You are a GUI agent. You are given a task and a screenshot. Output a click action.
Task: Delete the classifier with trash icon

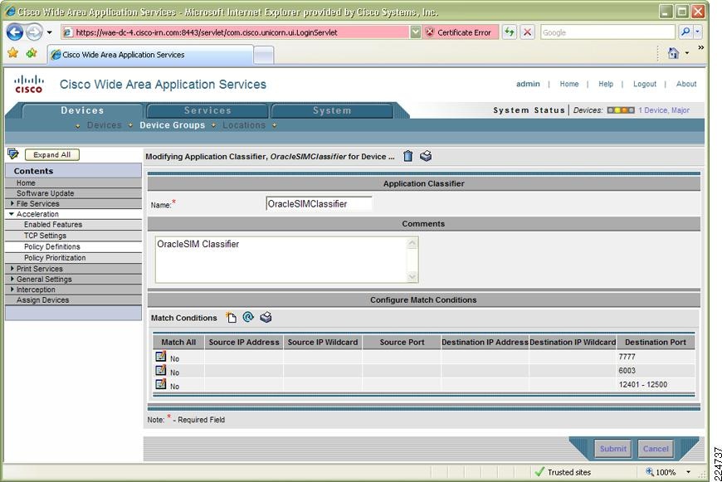click(x=407, y=156)
